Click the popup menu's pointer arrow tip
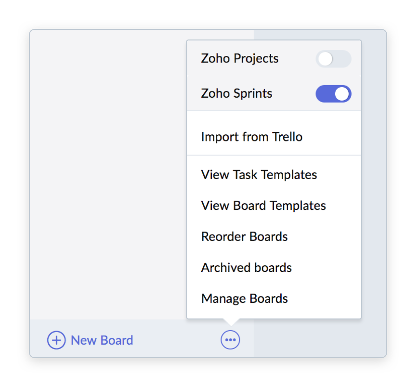 [231, 324]
